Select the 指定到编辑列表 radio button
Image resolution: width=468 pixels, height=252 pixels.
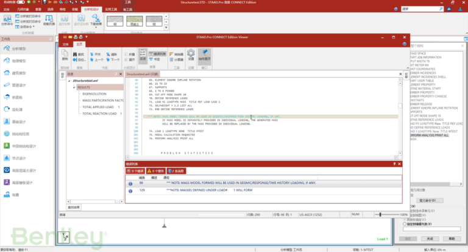(x=405, y=224)
